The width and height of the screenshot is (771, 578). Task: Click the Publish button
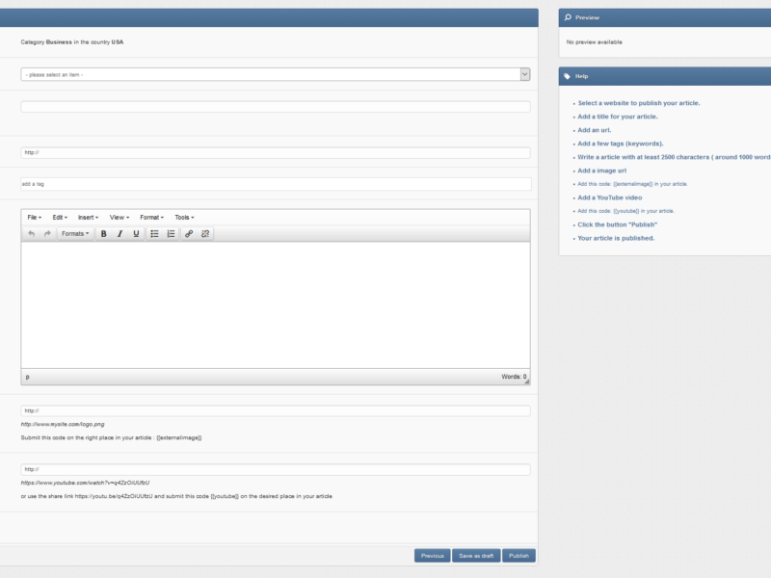518,556
